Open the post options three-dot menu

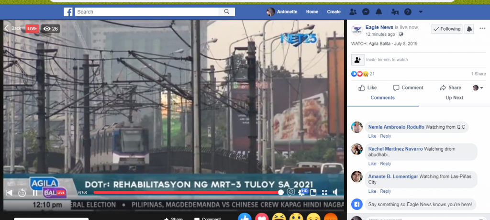click(x=483, y=29)
